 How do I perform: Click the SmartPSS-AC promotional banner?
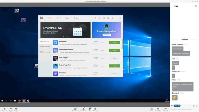click(x=66, y=30)
